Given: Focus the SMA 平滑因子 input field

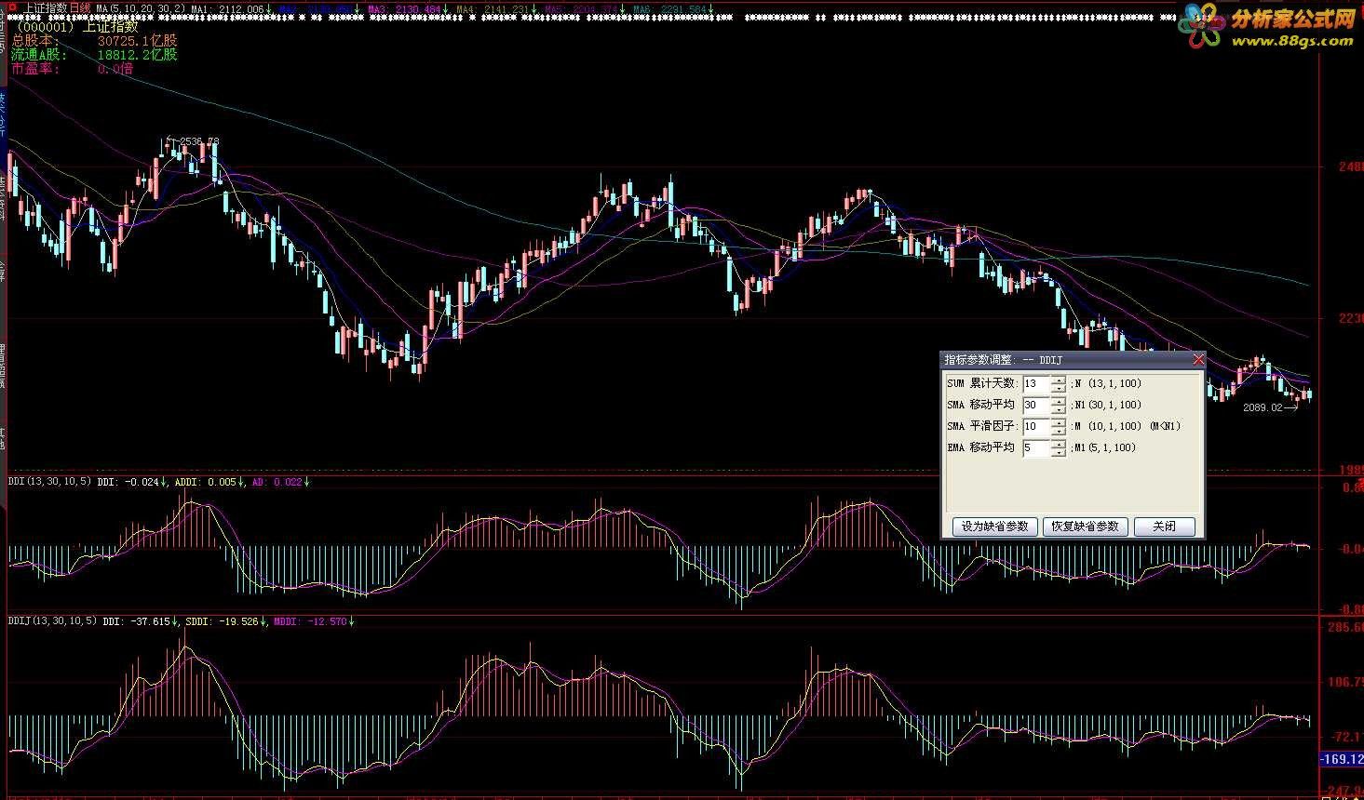Looking at the screenshot, I should 1036,426.
